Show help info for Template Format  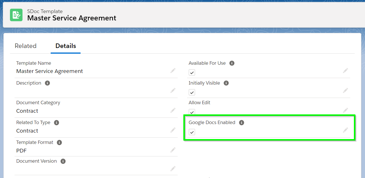(60, 143)
